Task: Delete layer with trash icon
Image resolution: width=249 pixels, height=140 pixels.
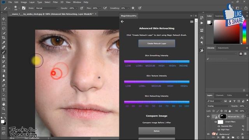Action: coord(243,137)
